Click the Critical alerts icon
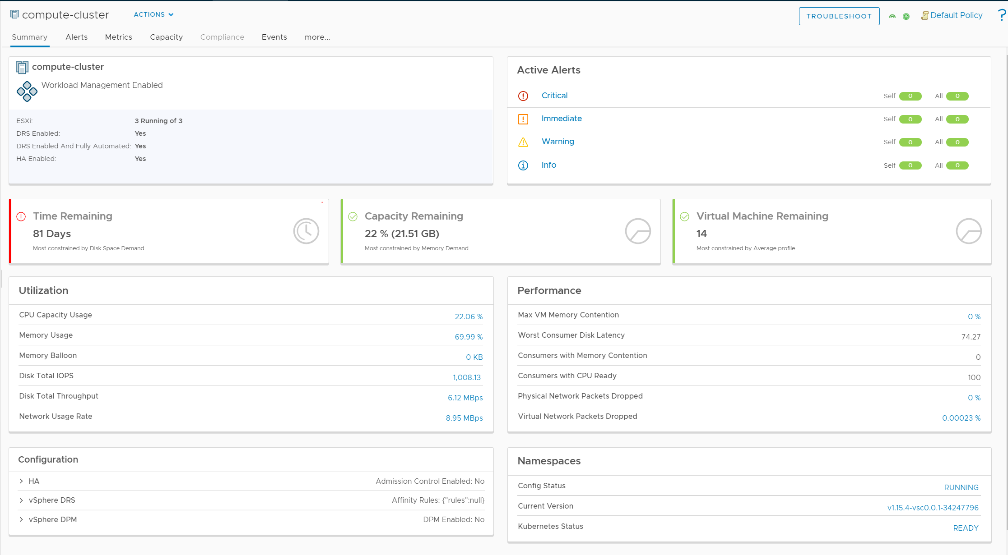 tap(523, 96)
